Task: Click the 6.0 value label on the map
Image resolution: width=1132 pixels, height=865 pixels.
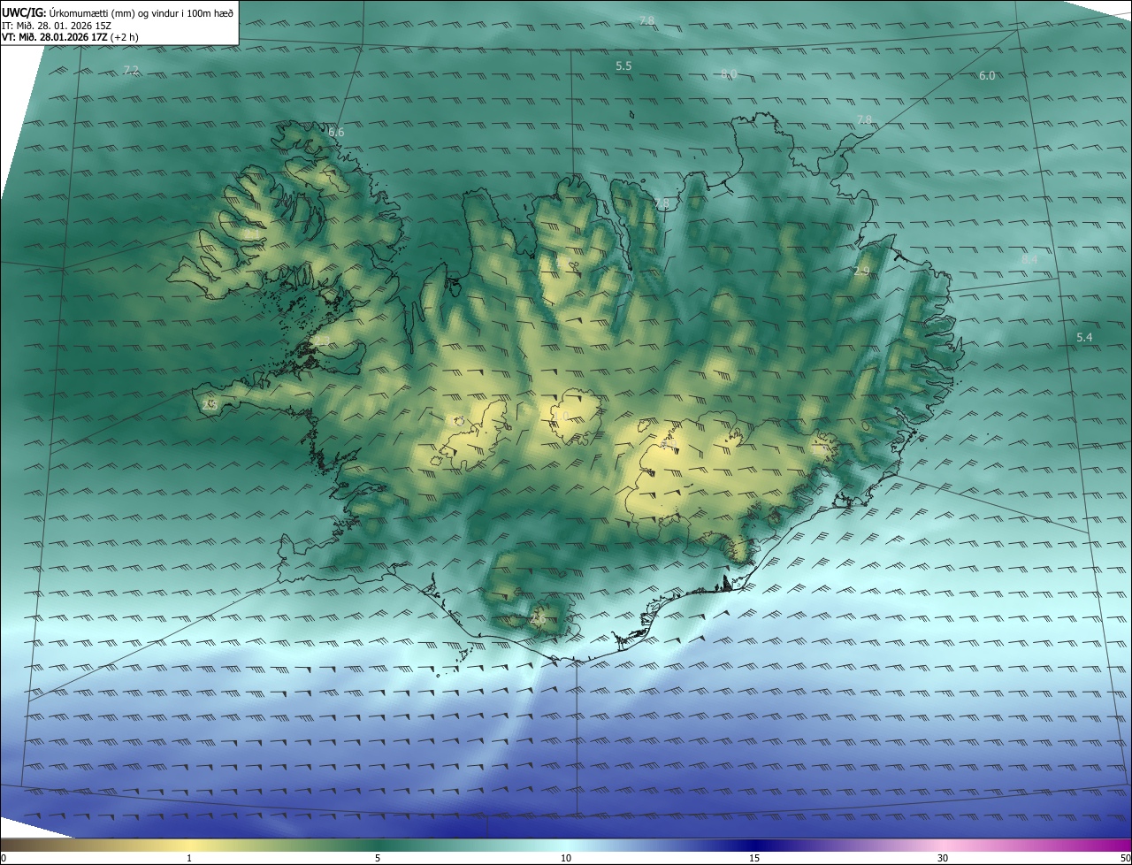Action: point(987,76)
